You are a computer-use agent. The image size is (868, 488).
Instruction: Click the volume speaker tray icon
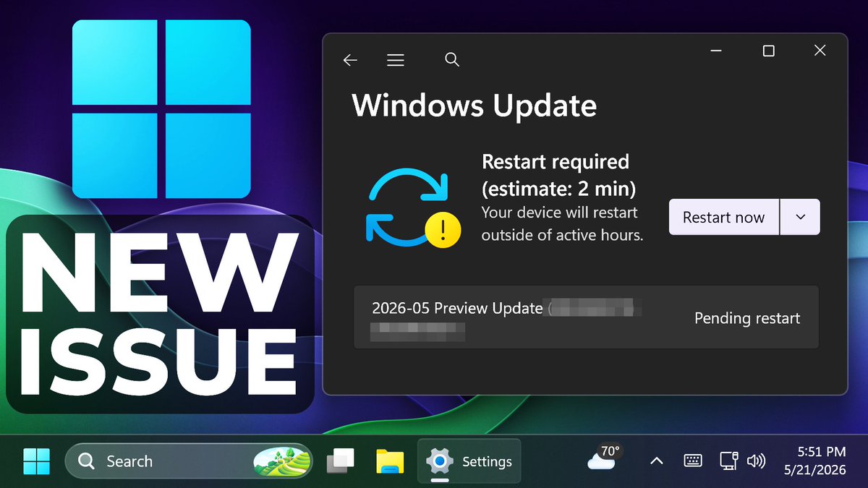coord(756,461)
